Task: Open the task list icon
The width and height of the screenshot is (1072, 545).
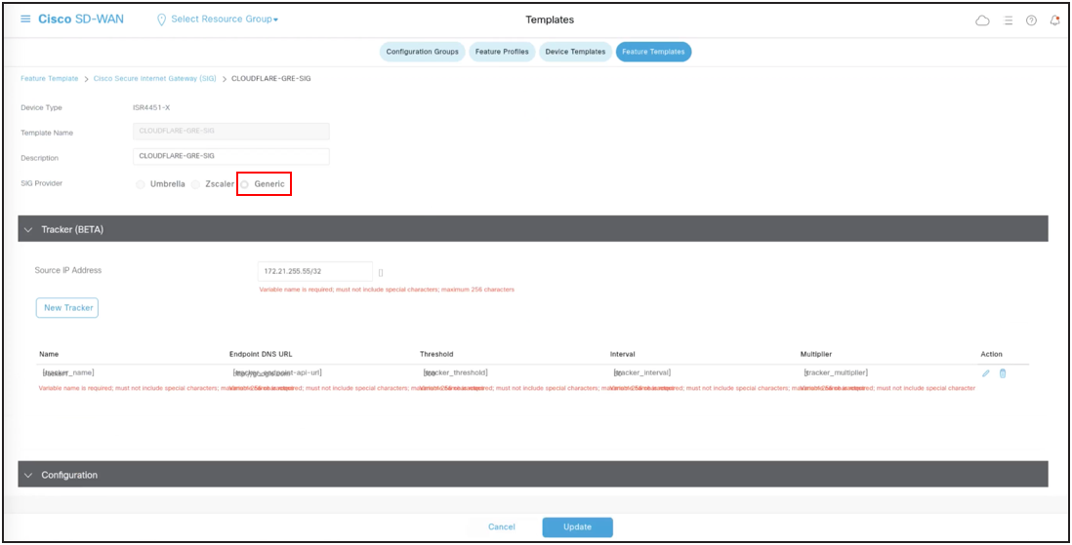Action: (x=1008, y=20)
